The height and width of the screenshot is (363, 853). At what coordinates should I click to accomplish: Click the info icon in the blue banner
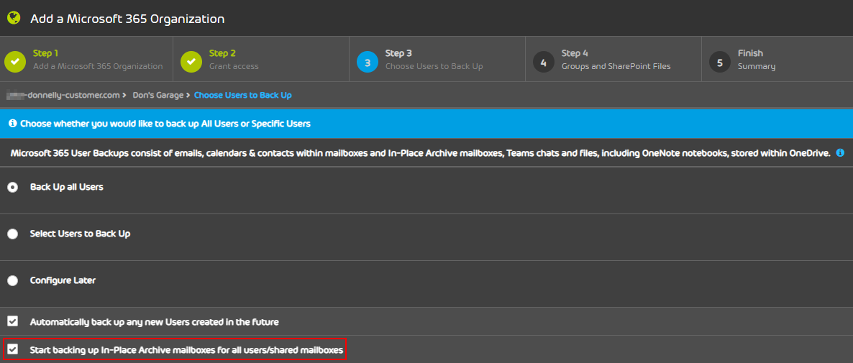coord(12,124)
